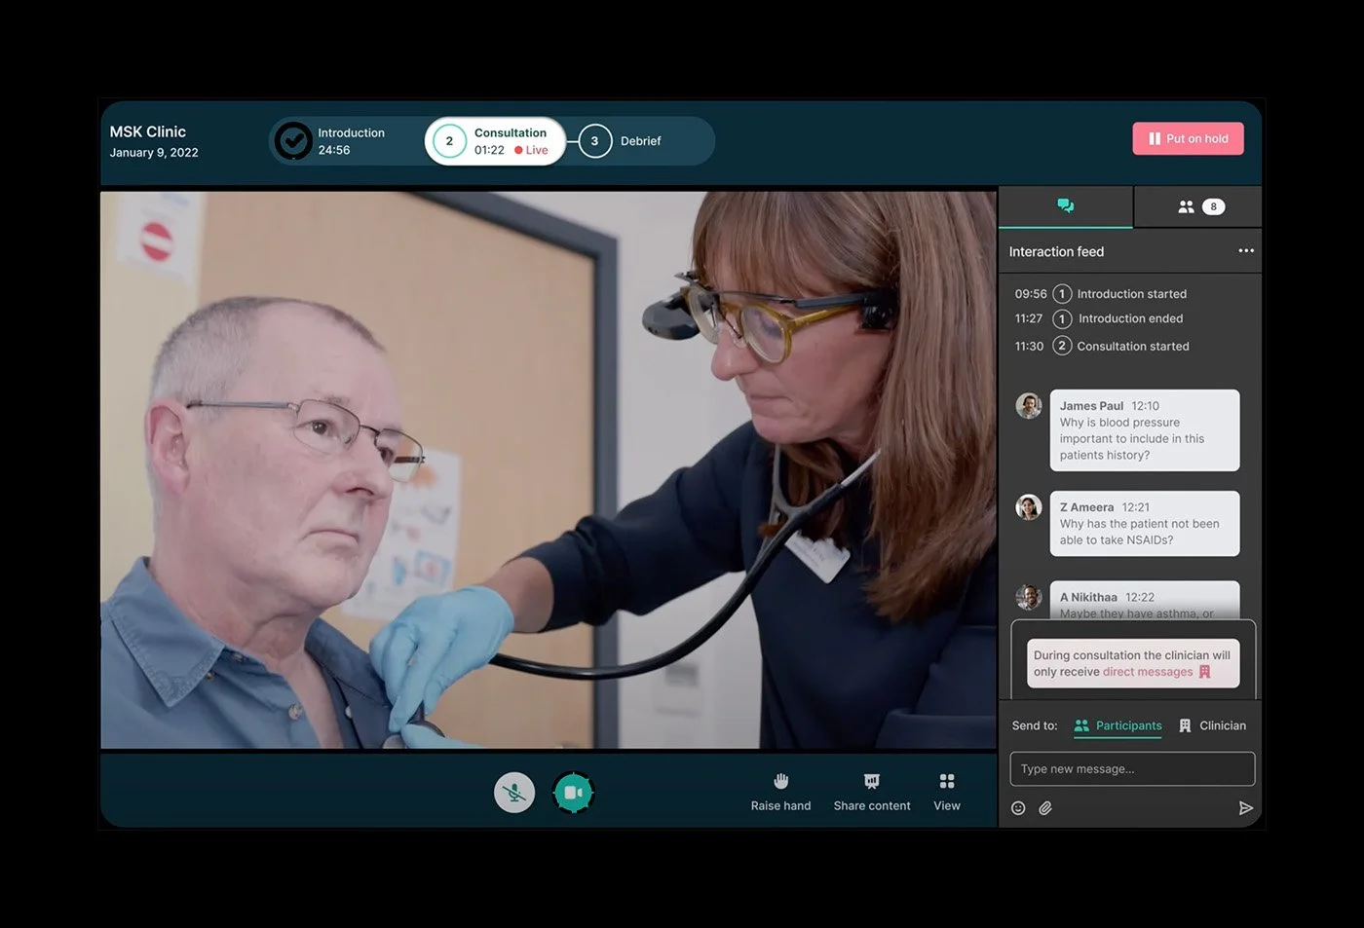The height and width of the screenshot is (928, 1364).
Task: Send message with paper plane icon
Action: (1245, 807)
